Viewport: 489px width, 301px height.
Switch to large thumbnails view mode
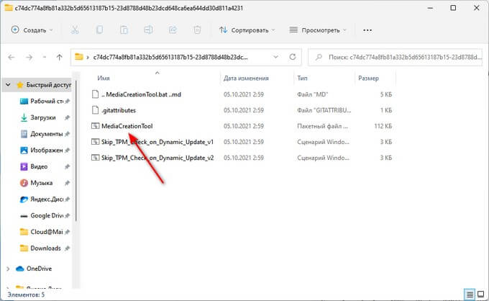tap(480, 294)
